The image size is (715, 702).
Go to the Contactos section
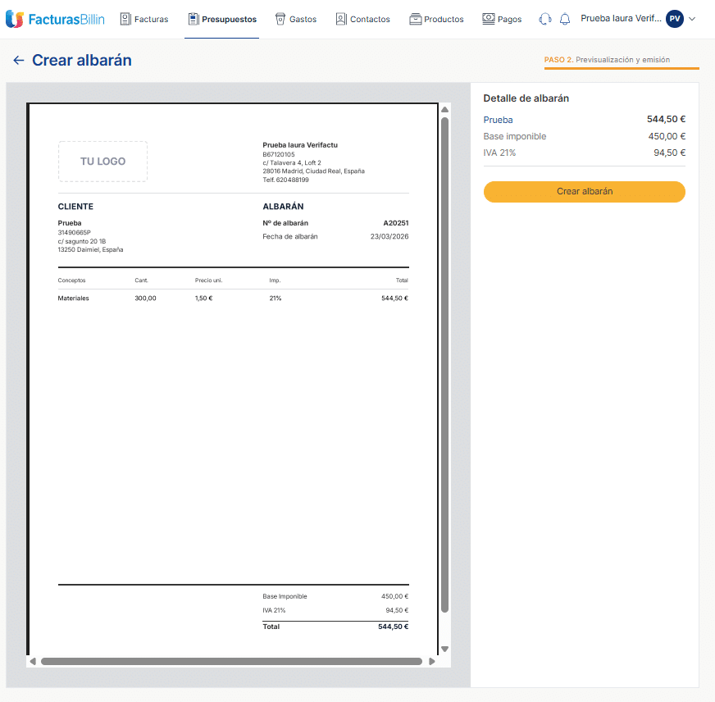[362, 19]
